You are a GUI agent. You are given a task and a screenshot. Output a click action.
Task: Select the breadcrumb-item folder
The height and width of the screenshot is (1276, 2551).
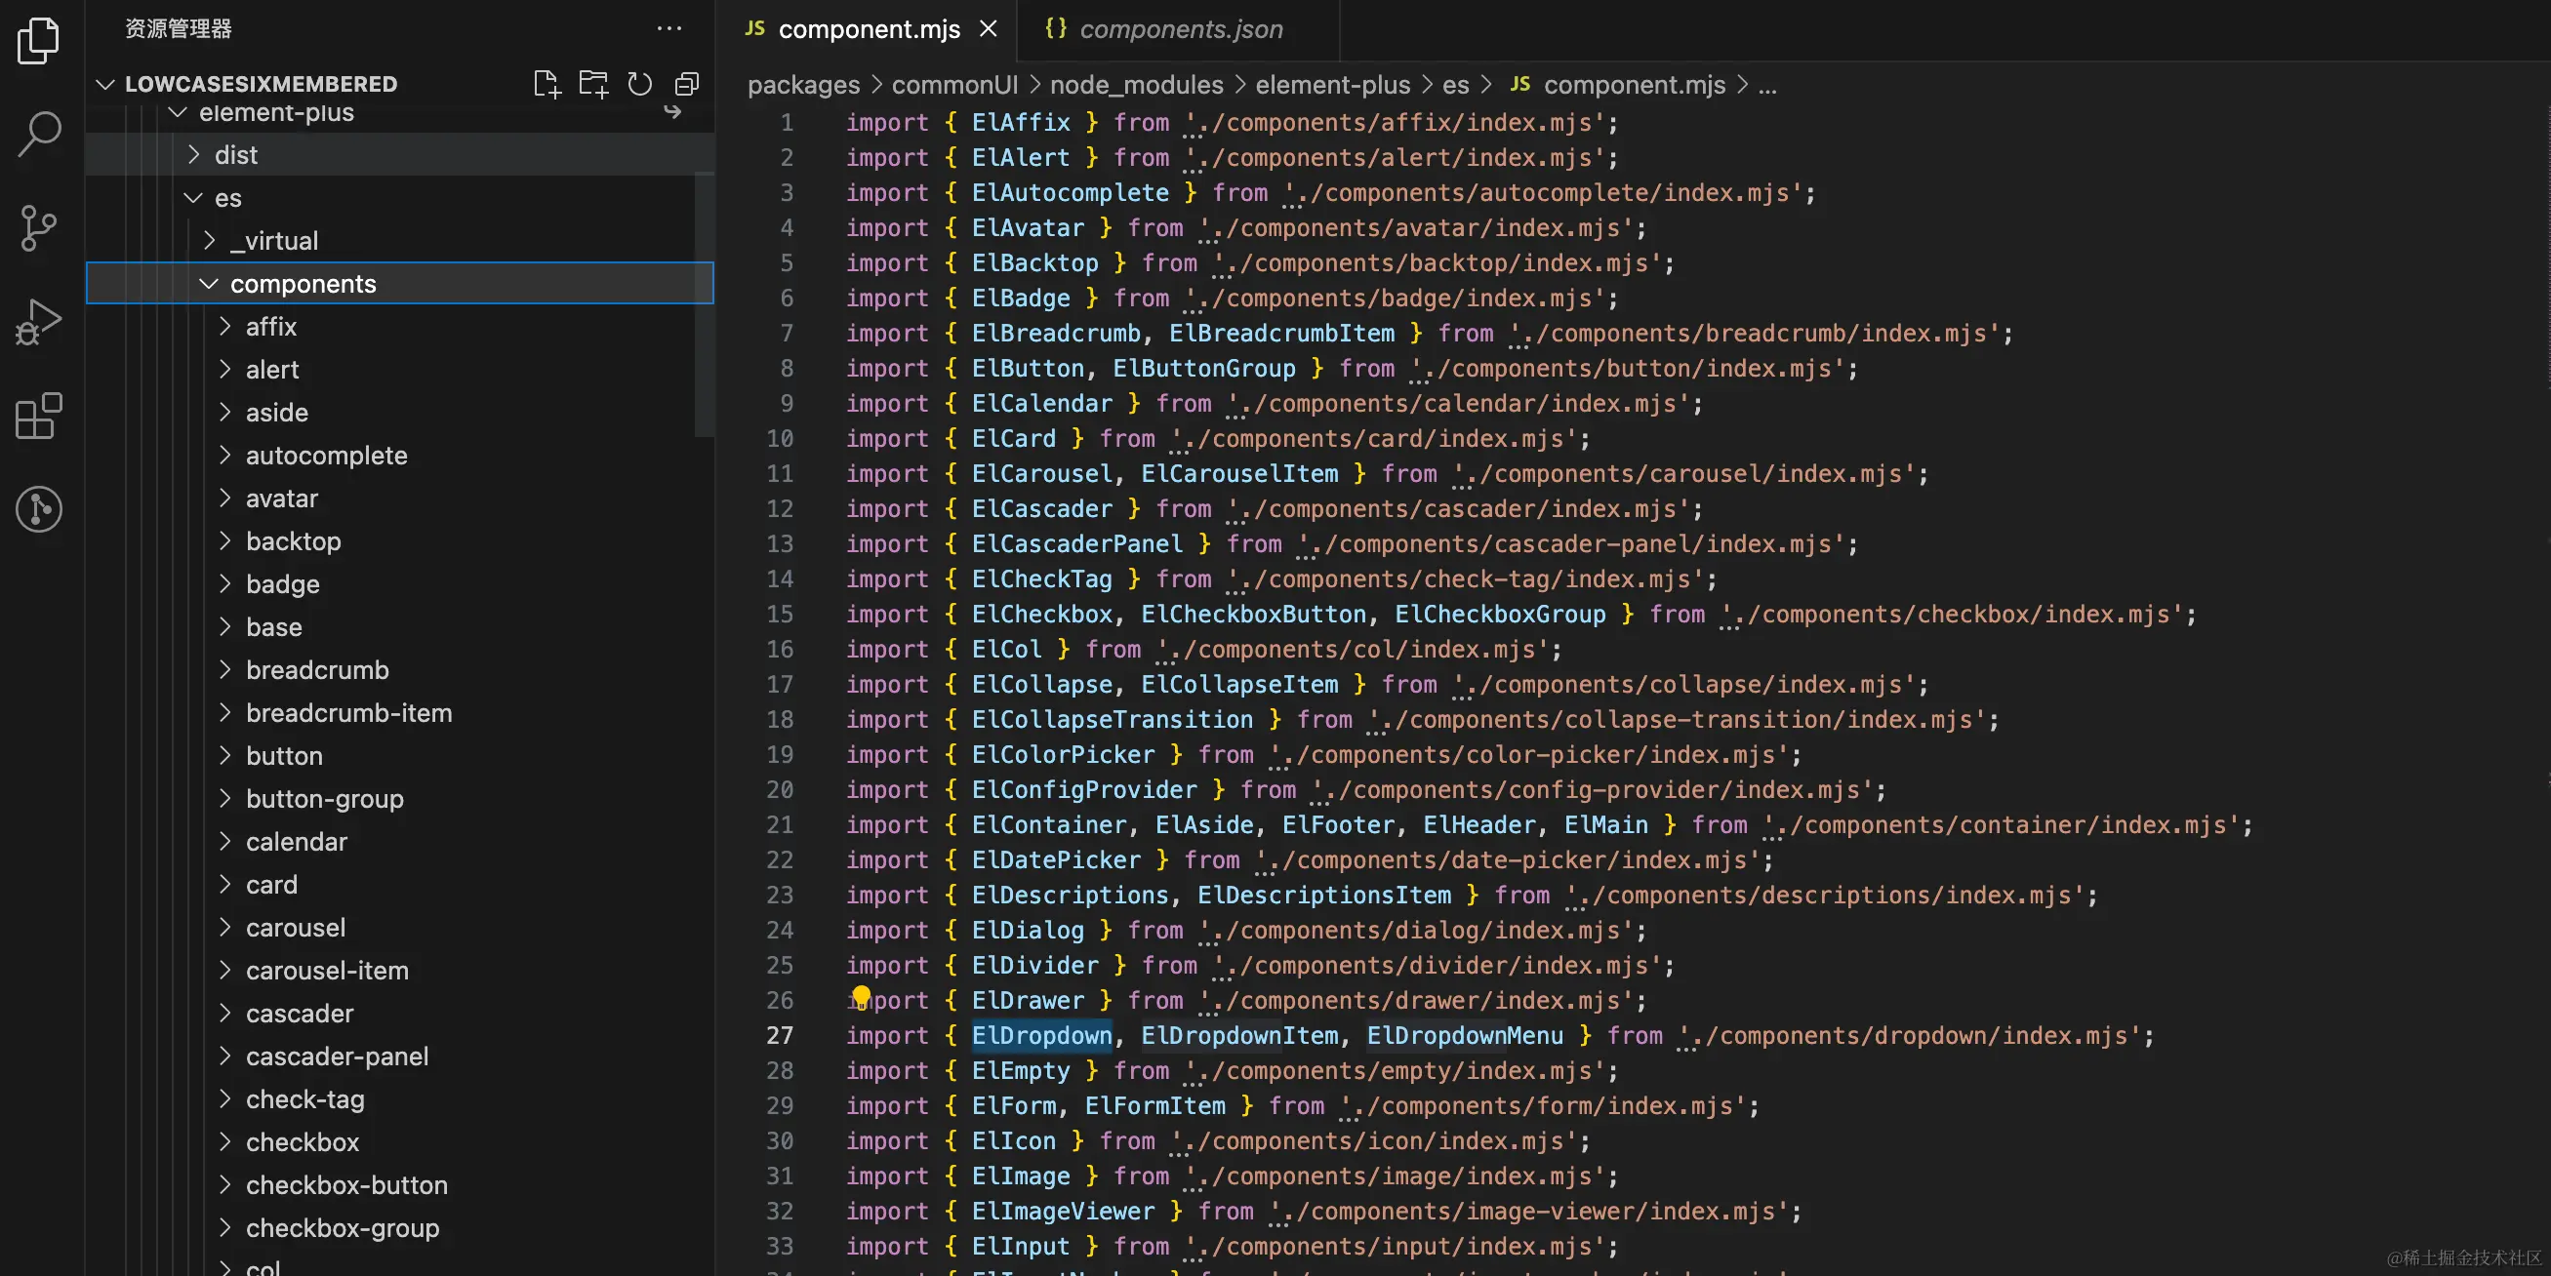[x=400, y=713]
